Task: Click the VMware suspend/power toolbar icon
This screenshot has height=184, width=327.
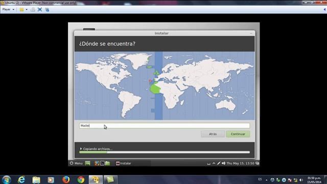Action: tap(21, 10)
